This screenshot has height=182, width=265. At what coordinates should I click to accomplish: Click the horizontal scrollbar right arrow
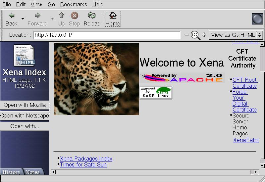[x=256, y=172]
